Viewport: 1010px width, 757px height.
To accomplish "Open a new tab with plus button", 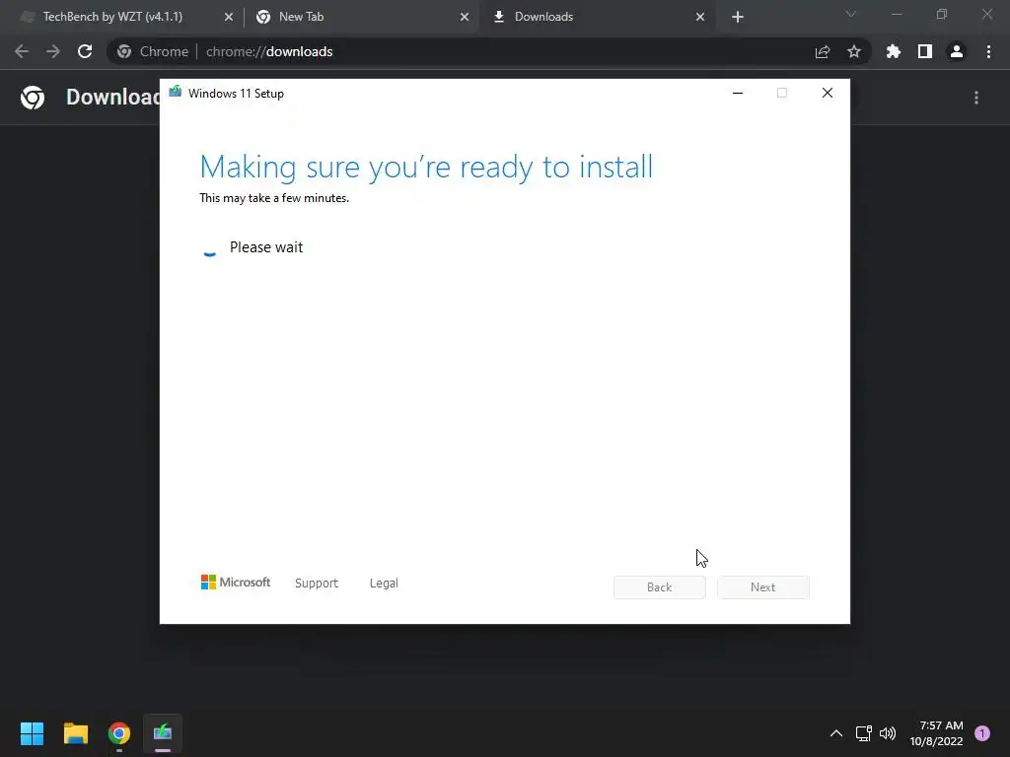I will pos(738,17).
